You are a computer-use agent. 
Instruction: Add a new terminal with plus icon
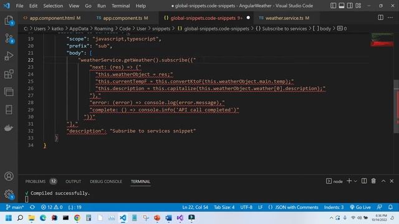pos(349,181)
